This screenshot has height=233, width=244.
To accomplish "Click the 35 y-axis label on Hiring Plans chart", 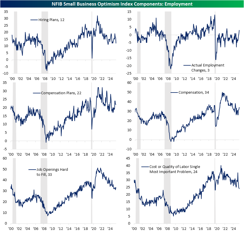I will 6,11.
